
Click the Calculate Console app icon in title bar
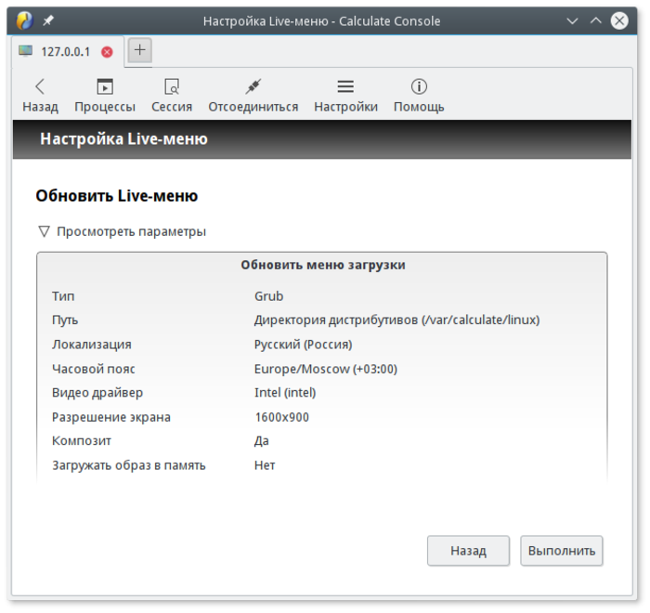coord(24,20)
